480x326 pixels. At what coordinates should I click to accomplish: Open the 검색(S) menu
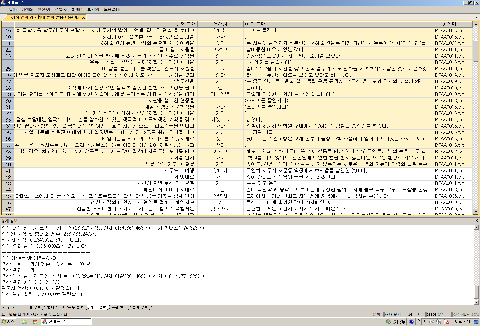[27, 9]
